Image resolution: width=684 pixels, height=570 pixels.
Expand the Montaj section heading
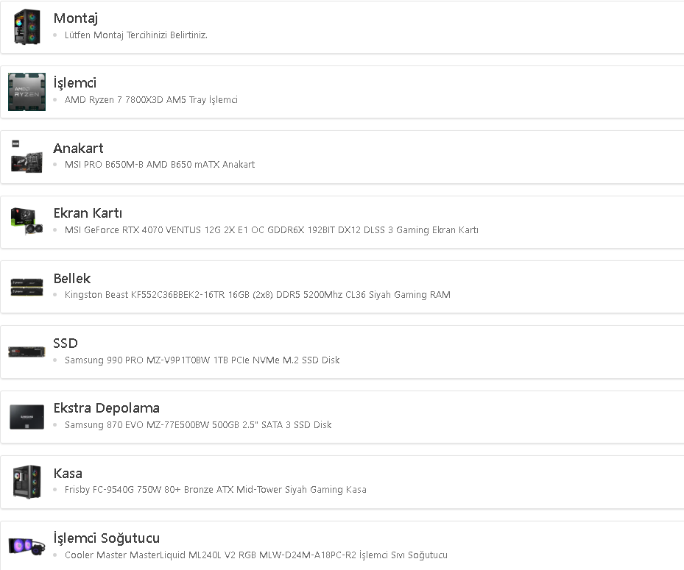click(75, 18)
